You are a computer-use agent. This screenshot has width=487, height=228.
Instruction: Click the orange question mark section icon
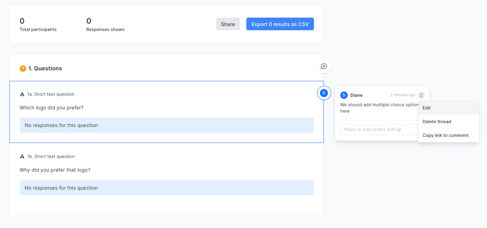point(23,69)
